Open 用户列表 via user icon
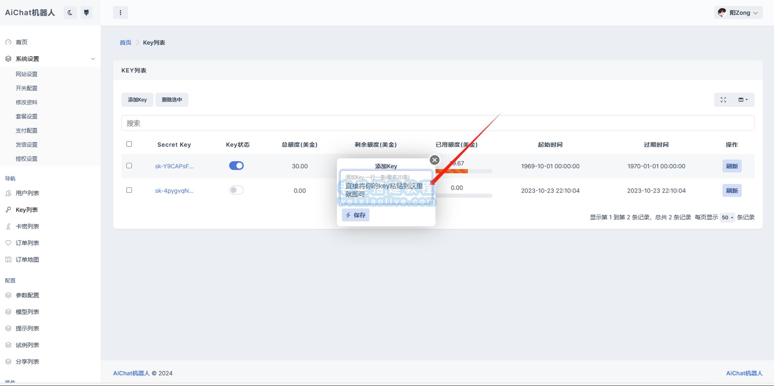774x386 pixels. [8, 193]
